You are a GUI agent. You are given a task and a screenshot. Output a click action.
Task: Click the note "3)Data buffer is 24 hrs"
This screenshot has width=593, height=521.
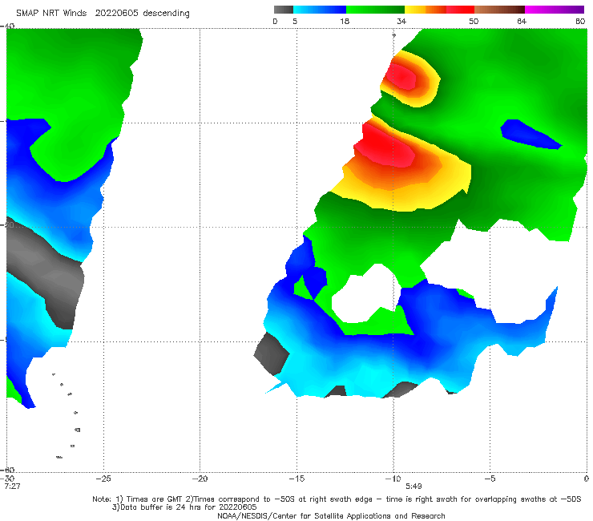(184, 507)
